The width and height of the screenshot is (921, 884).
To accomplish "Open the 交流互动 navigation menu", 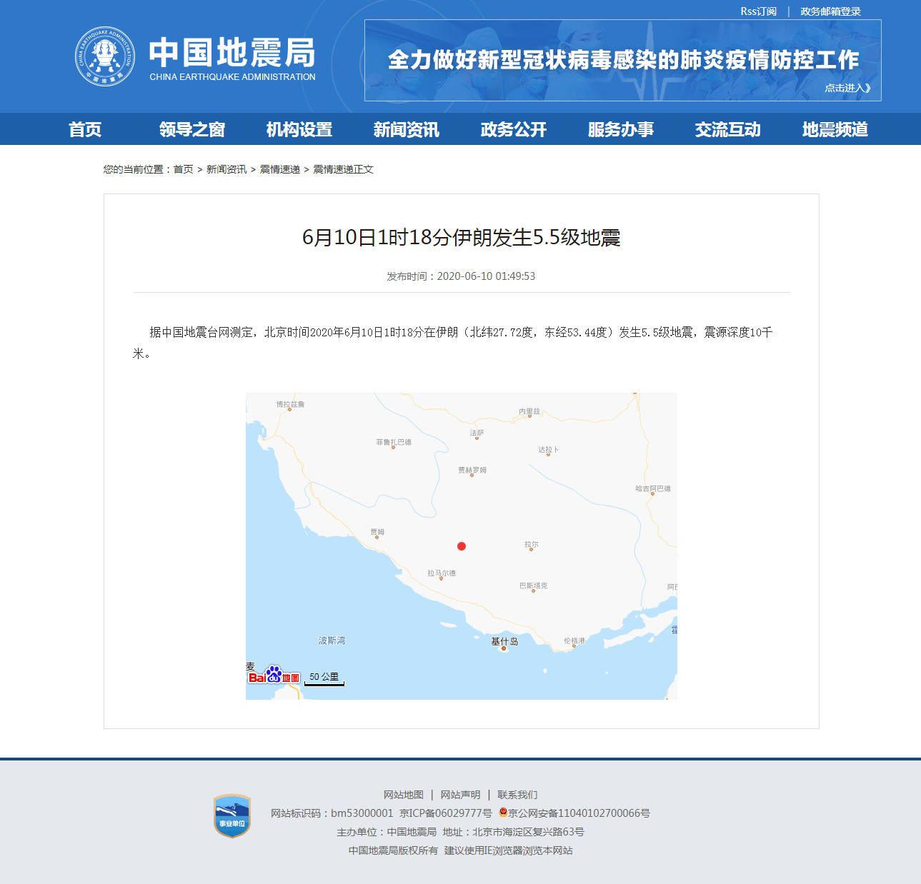I will [x=727, y=129].
